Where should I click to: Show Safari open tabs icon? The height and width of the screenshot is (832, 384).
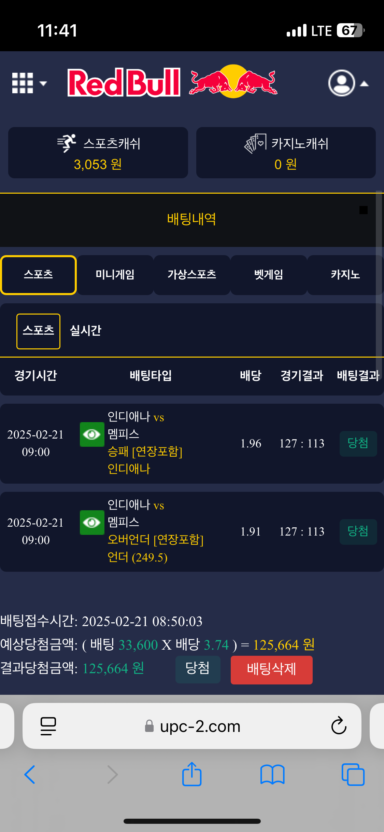tap(353, 774)
